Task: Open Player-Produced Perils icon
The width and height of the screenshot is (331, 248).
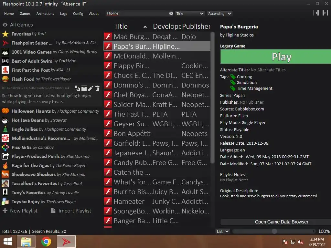Action: [5, 156]
